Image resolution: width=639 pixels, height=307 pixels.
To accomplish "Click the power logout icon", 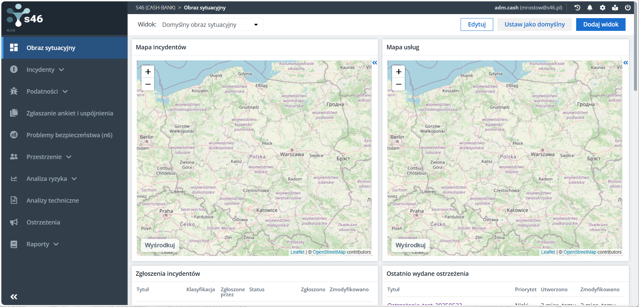I will coord(628,8).
